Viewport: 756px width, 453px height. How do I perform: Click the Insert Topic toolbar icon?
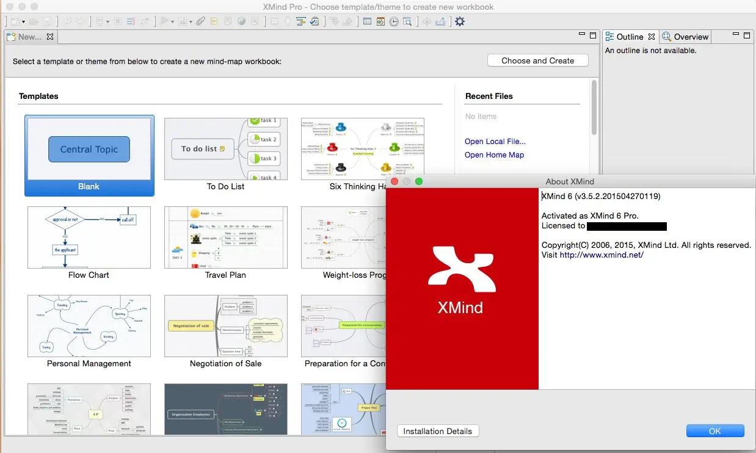[100, 21]
